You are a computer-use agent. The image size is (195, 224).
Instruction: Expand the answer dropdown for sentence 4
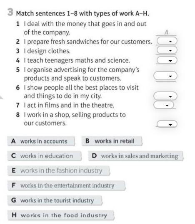click(x=167, y=60)
